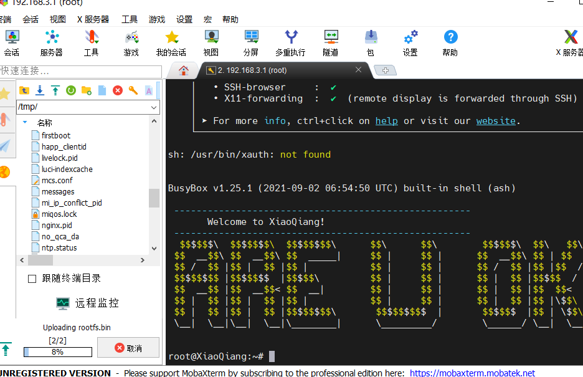This screenshot has width=583, height=377.
Task: Click the 快速连接 quick connect input field
Action: 81,71
